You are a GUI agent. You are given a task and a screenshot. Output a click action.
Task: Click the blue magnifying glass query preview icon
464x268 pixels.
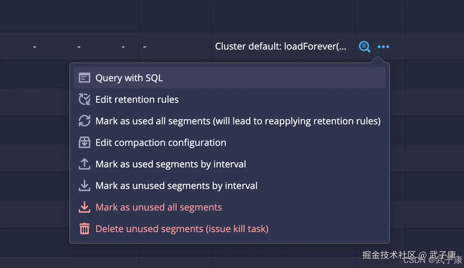click(364, 46)
